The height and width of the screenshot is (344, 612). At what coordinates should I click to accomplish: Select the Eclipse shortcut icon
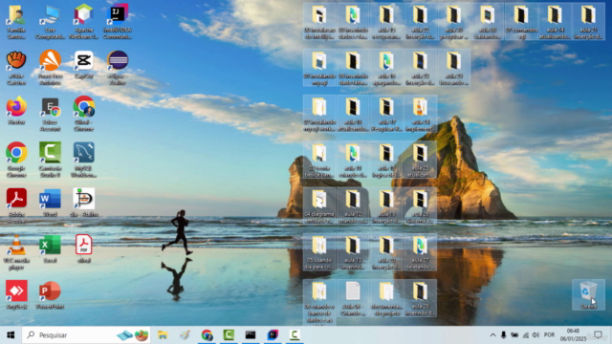[118, 68]
